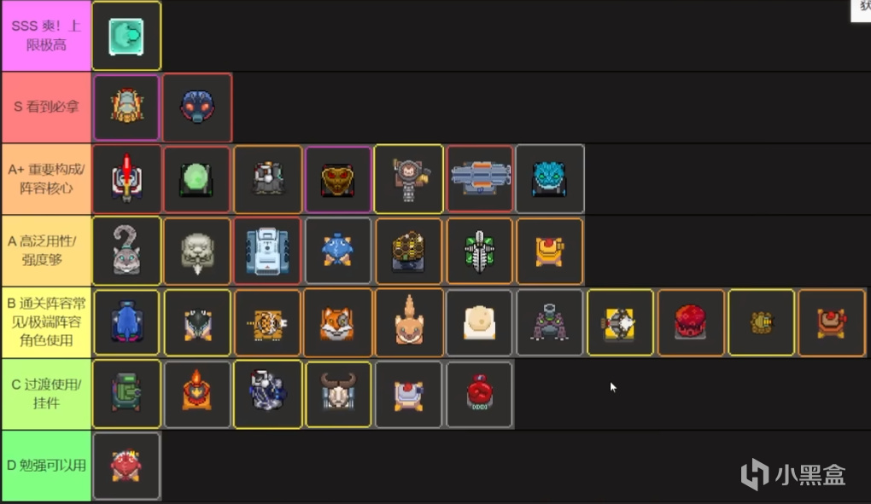Select the full moon icon in B tier
Image resolution: width=871 pixels, height=504 pixels.
click(x=479, y=322)
